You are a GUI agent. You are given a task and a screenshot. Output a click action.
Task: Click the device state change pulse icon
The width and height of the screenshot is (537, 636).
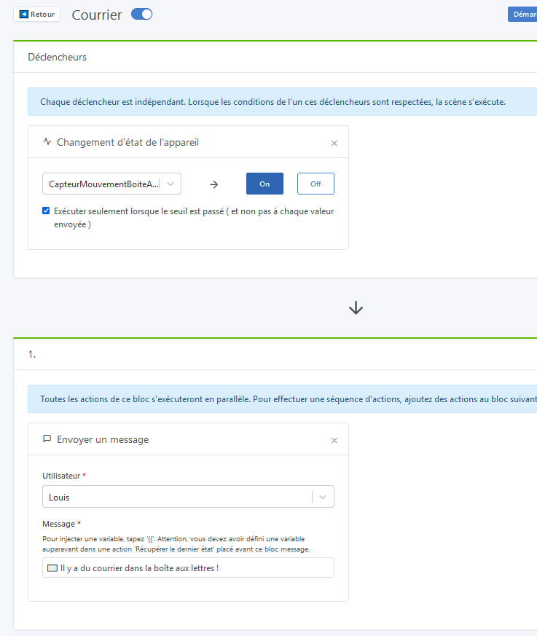pos(47,141)
